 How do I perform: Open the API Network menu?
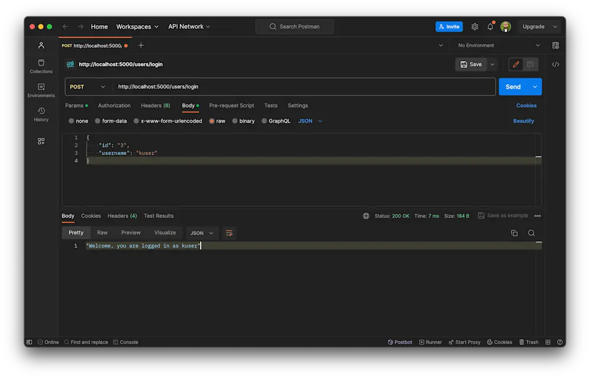coord(189,26)
